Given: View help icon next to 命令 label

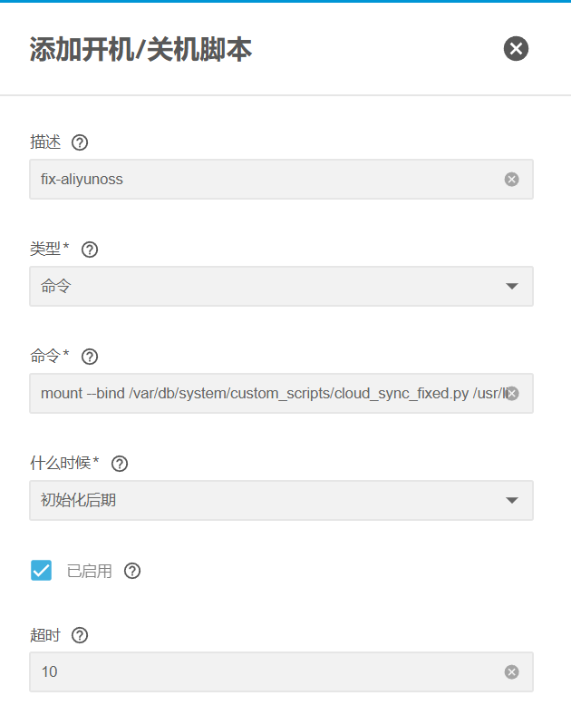Looking at the screenshot, I should point(90,357).
